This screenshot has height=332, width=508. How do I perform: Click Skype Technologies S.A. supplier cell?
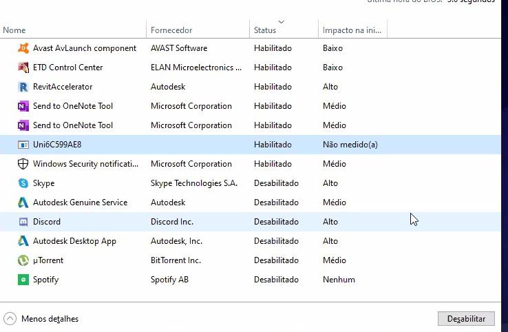193,183
